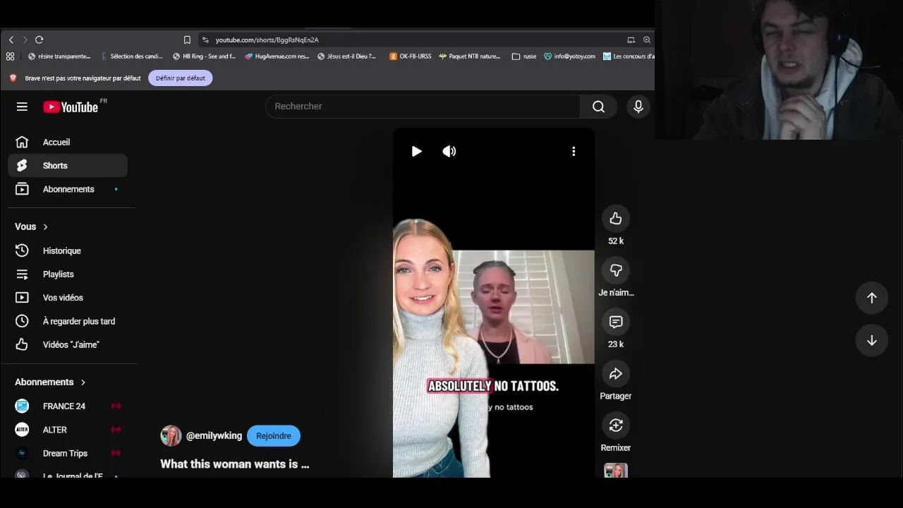Click the browser zoom magnifier icon
This screenshot has width=903, height=508.
point(647,40)
